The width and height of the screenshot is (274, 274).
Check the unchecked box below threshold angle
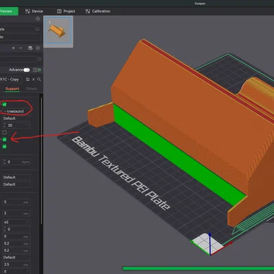tap(5, 132)
